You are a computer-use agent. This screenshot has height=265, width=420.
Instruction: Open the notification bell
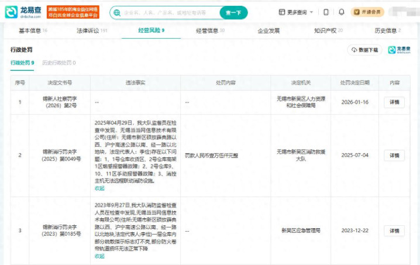point(341,12)
